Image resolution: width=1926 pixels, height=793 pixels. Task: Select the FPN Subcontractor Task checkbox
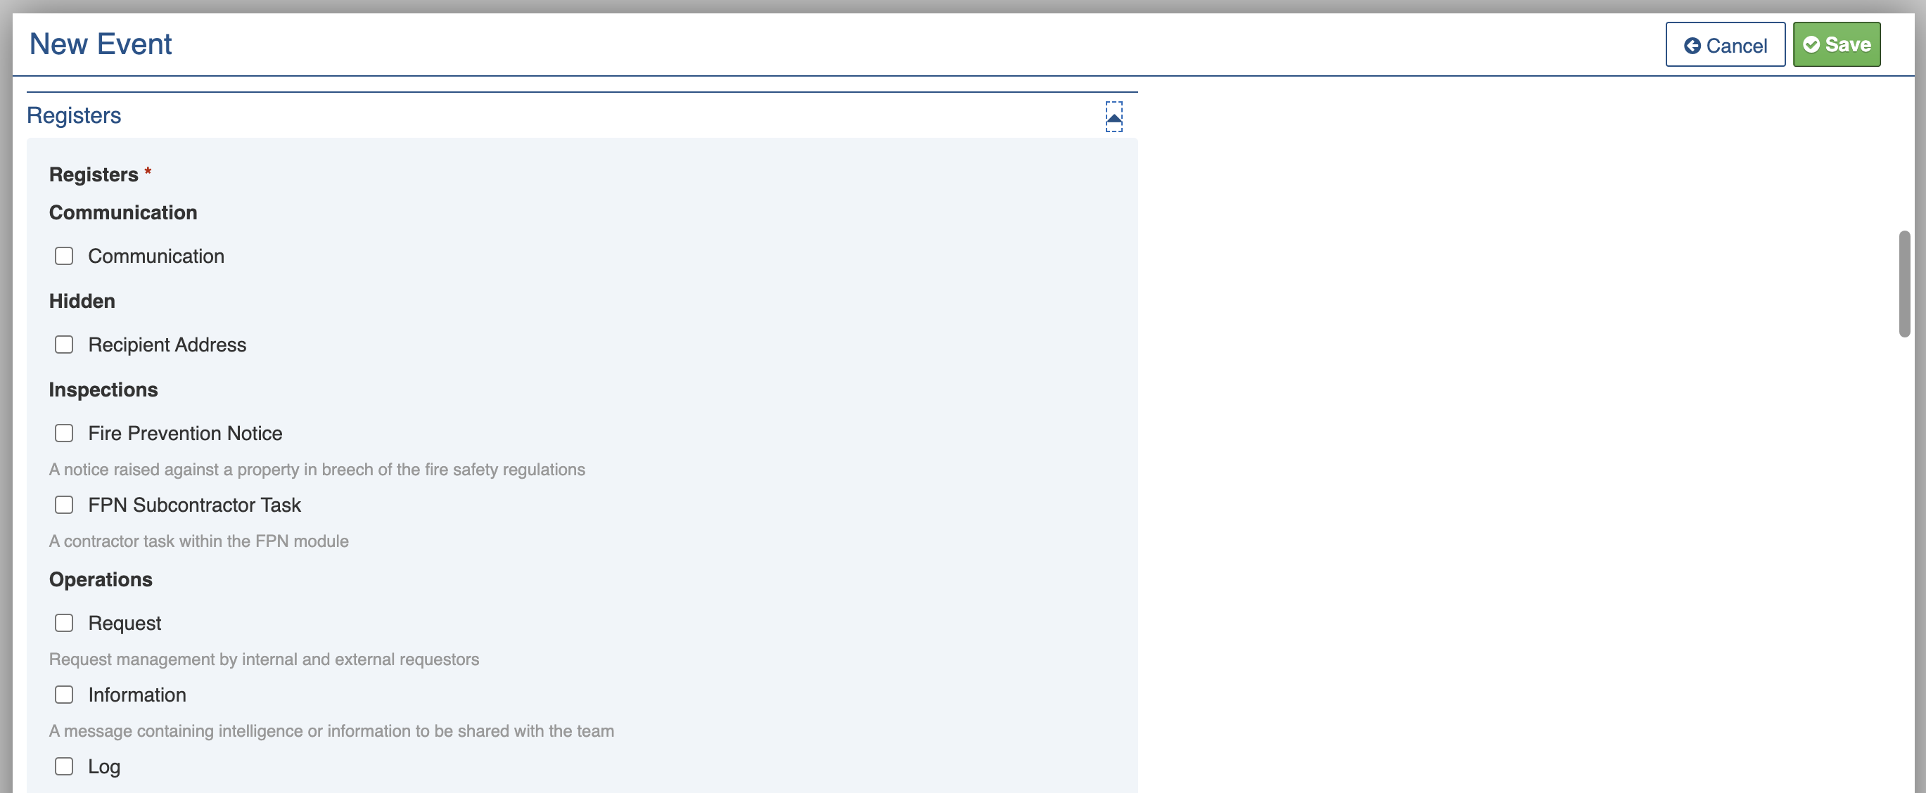click(x=64, y=505)
